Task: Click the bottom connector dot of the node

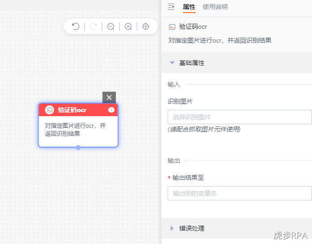Action: click(x=78, y=148)
